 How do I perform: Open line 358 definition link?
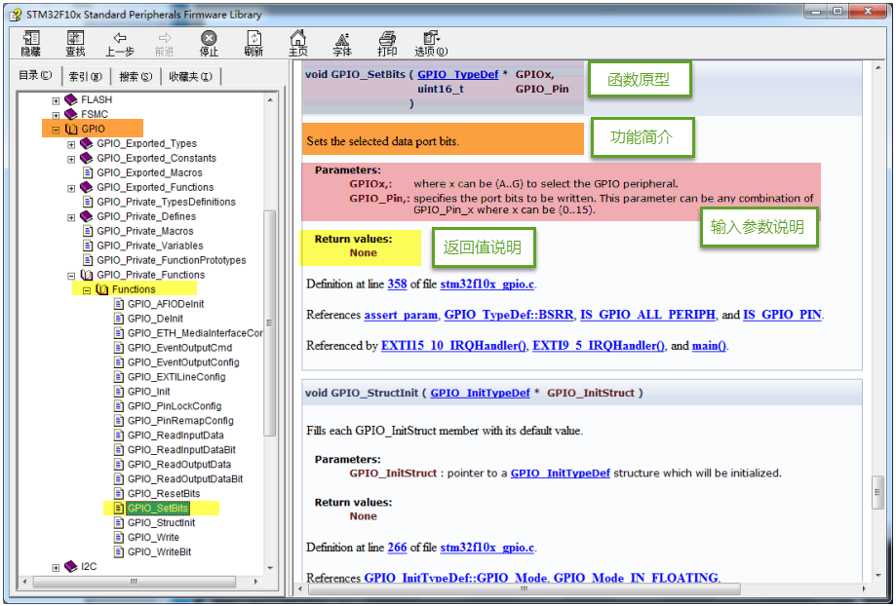pos(397,284)
